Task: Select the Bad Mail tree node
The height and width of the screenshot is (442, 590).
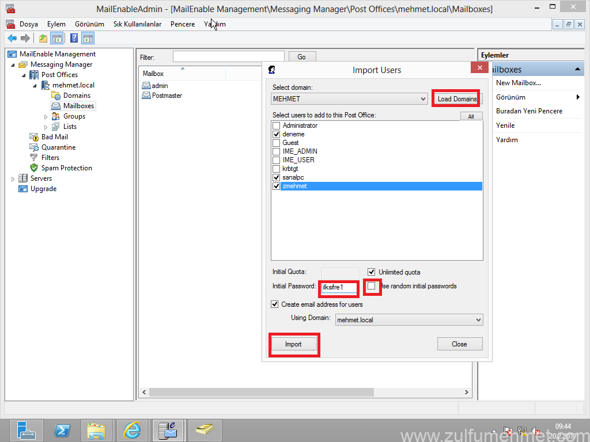Action: point(54,137)
